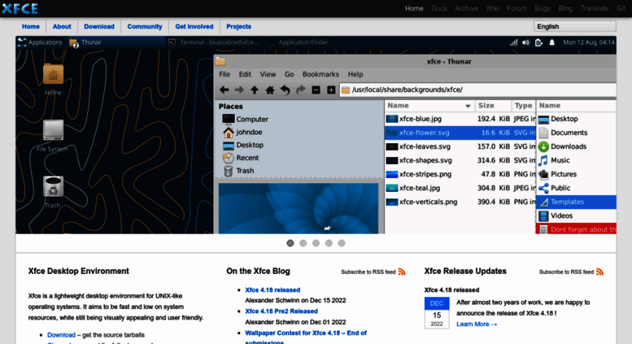Select xfce-verticals.png file
632x344 pixels.
(460, 202)
